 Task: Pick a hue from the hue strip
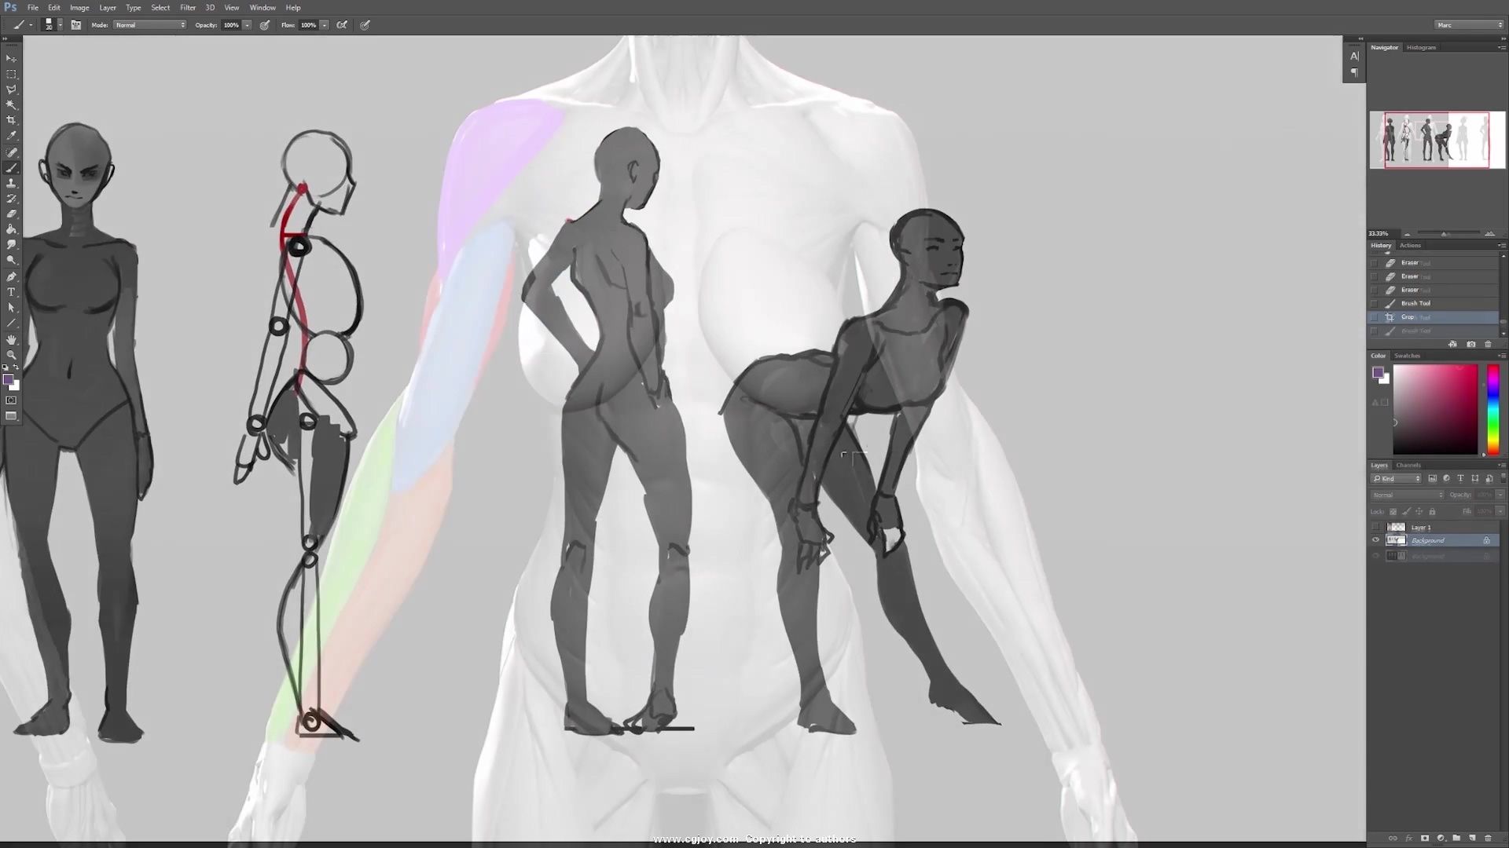click(x=1492, y=409)
